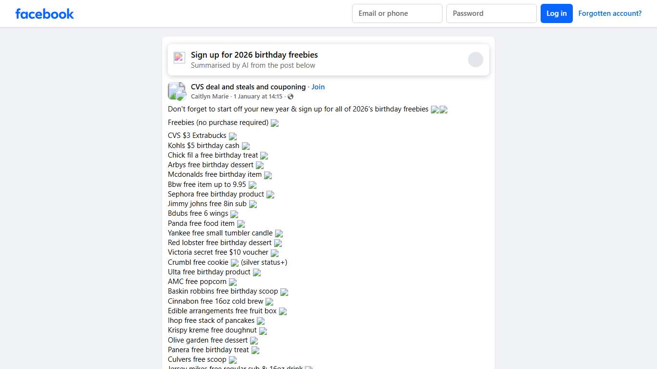The height and width of the screenshot is (369, 657).
Task: Click the public globe privacy icon
Action: pyautogui.click(x=291, y=97)
